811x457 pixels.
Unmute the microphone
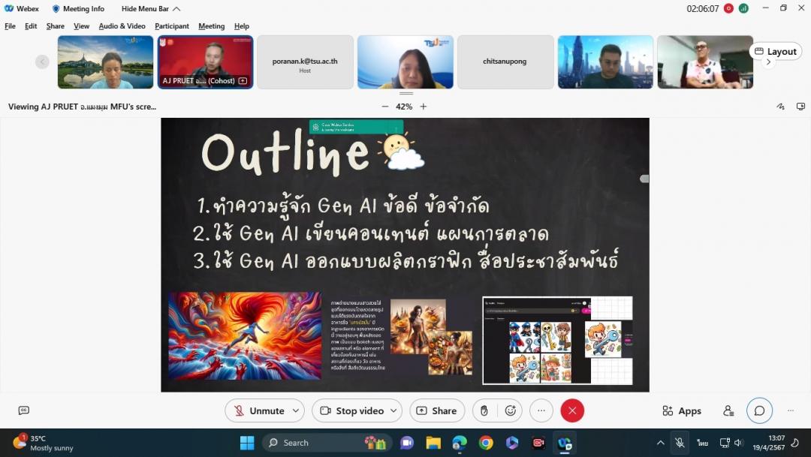(x=258, y=410)
